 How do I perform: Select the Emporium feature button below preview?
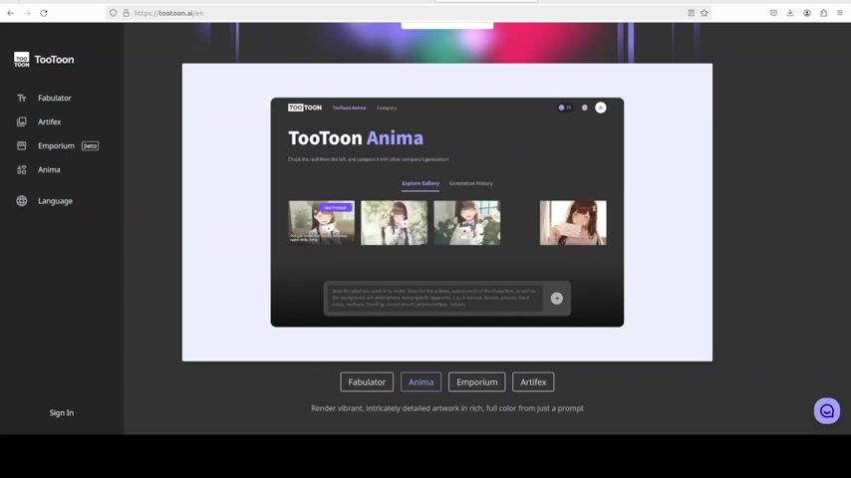click(x=477, y=382)
